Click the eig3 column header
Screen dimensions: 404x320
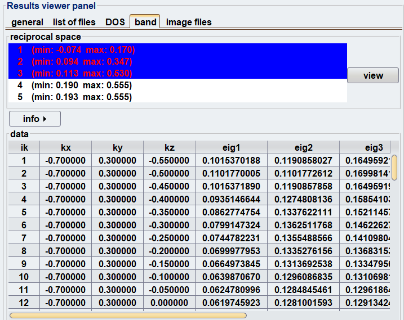[365, 147]
